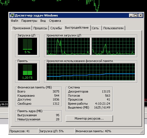Click the Выделено value 1625 / 6149

click(x=102, y=107)
